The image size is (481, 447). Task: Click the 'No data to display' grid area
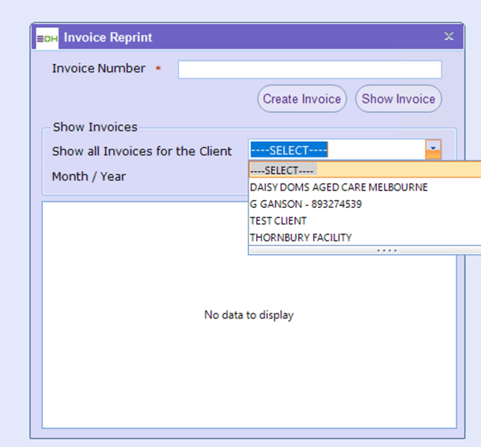click(248, 315)
